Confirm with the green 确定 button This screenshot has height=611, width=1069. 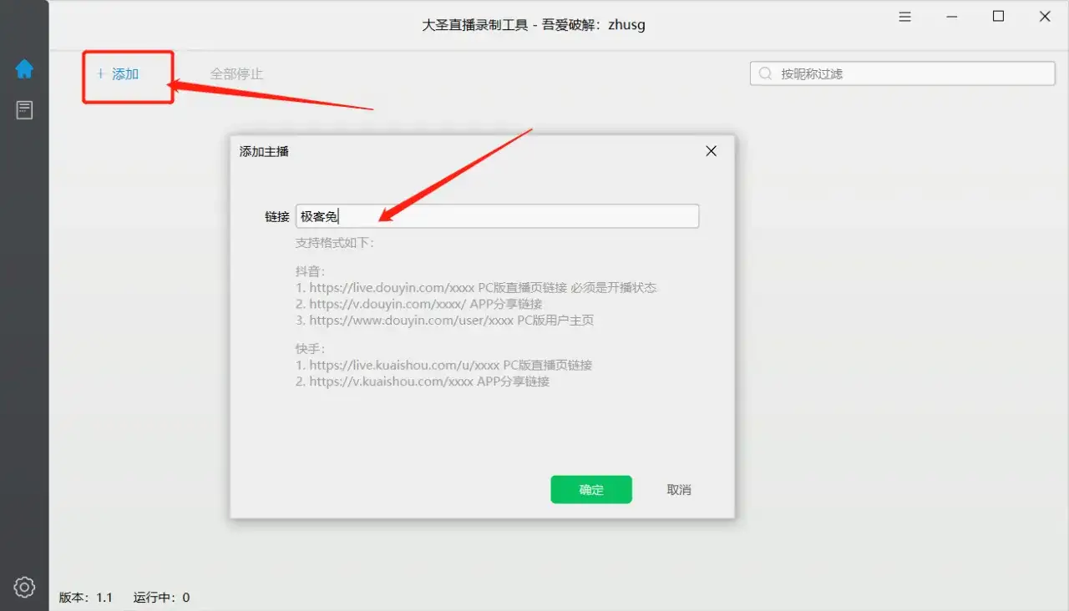[x=591, y=490]
